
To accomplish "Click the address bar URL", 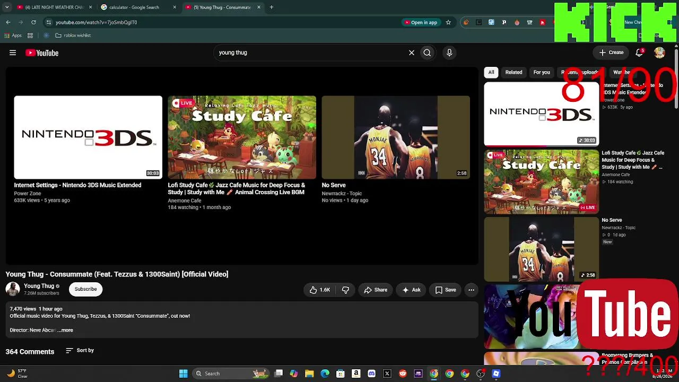I will pyautogui.click(x=96, y=22).
